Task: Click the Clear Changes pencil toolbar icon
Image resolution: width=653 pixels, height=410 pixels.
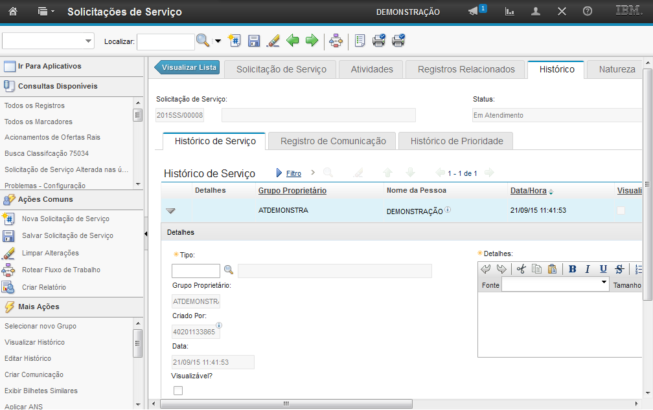Action: click(273, 41)
